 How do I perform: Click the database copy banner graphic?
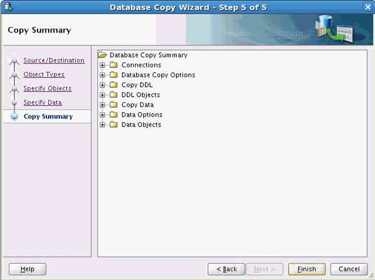[335, 29]
